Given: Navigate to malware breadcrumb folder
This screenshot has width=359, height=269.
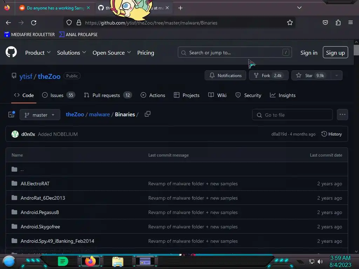Looking at the screenshot, I should [x=99, y=115].
